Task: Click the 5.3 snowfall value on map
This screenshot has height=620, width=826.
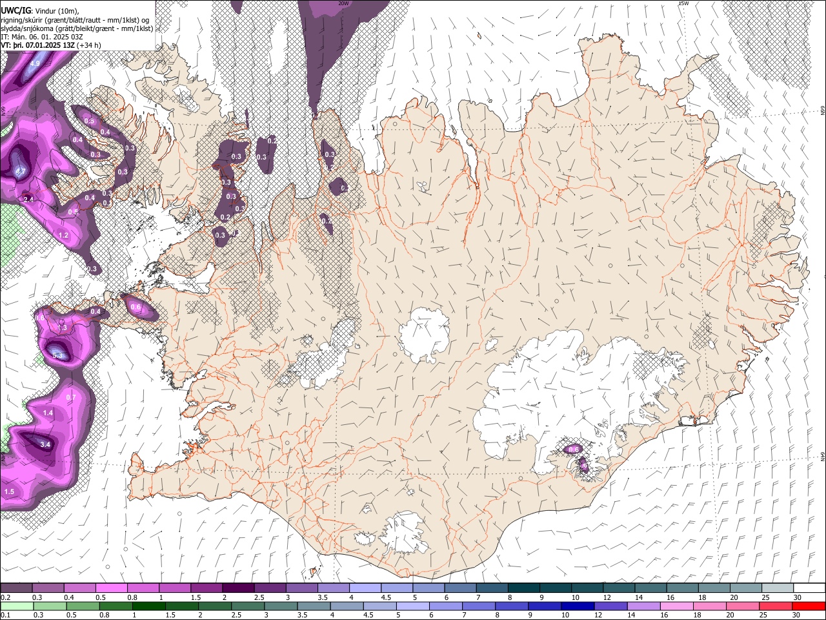Action: [58, 356]
